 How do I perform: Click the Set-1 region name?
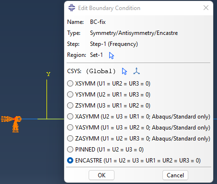click(96, 55)
